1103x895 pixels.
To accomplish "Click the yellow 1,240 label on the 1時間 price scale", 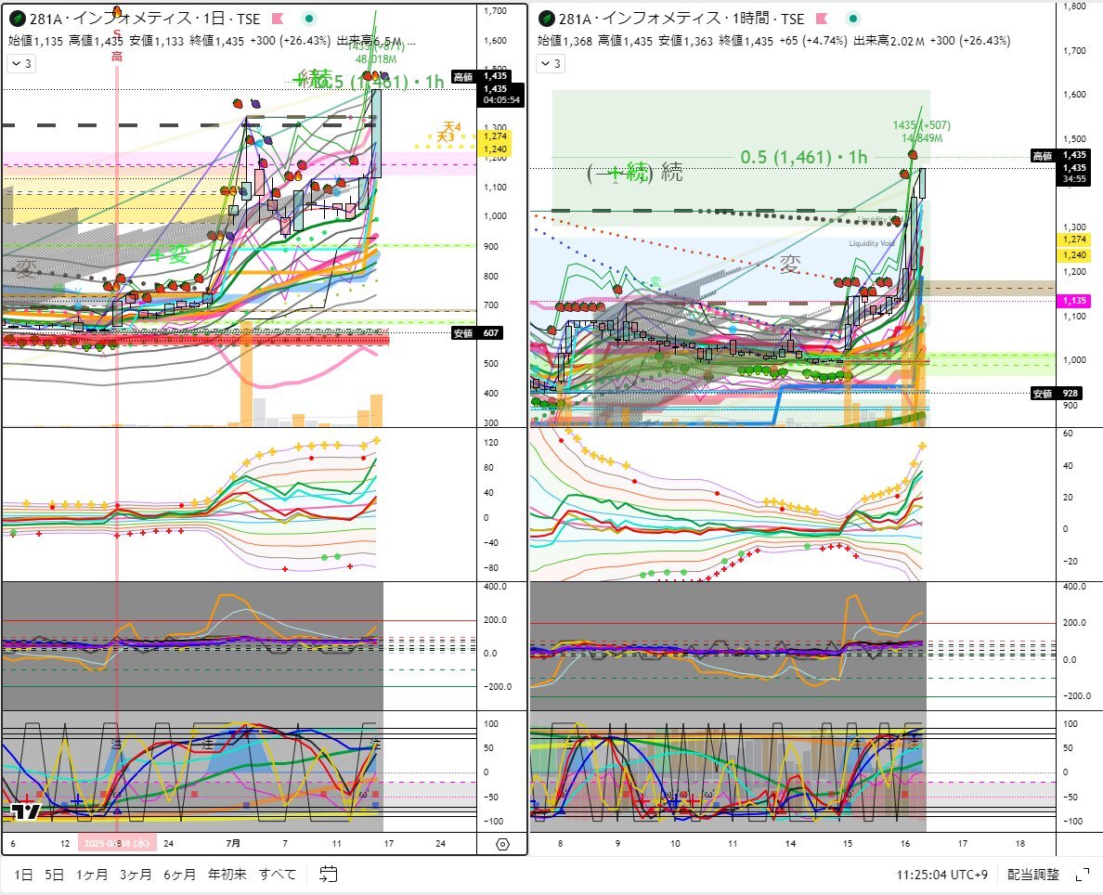I will [1075, 255].
